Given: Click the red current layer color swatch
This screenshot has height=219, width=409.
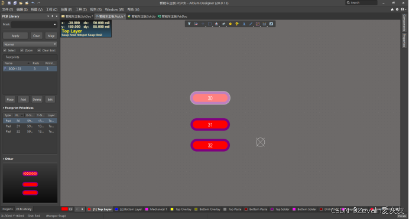Looking at the screenshot, I should (x=64, y=209).
